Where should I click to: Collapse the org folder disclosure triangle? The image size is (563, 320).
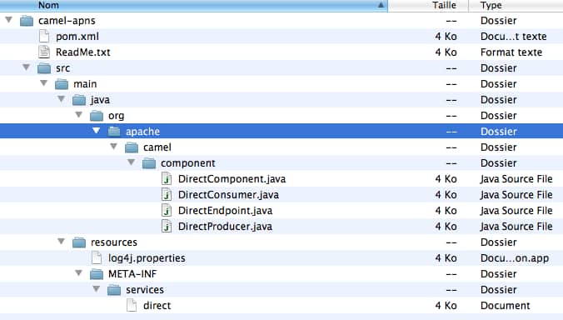pyautogui.click(x=79, y=114)
